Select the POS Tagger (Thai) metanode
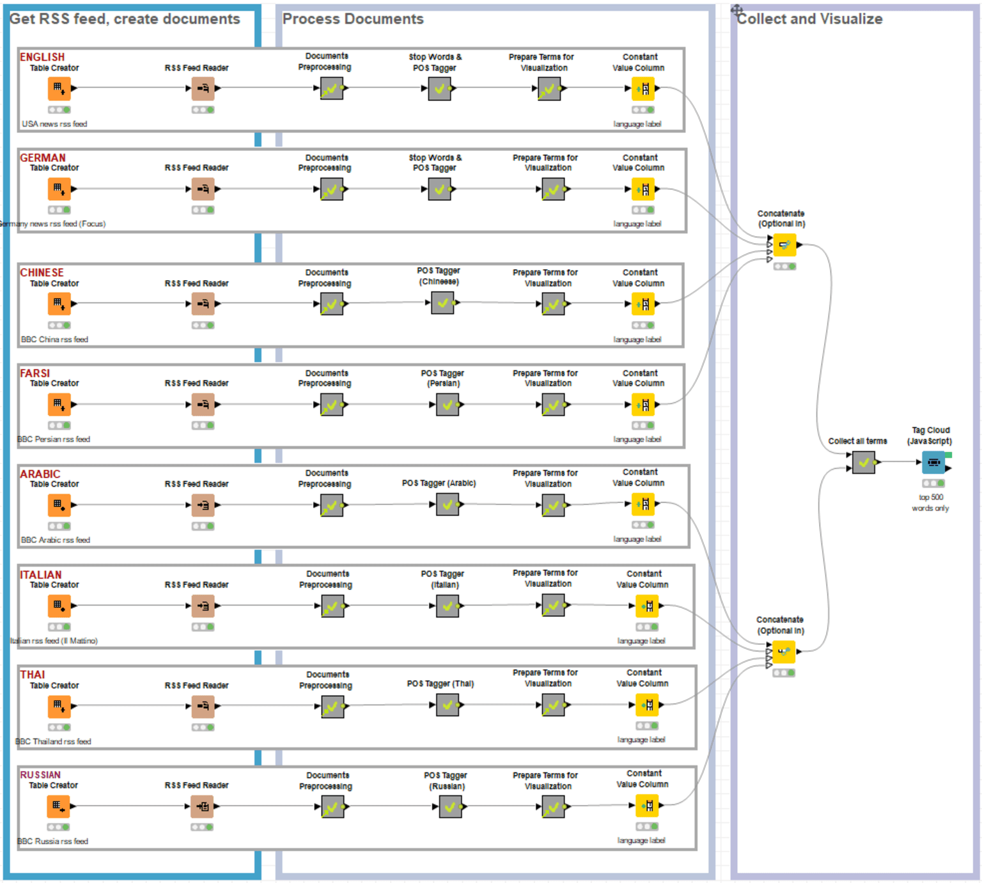Image resolution: width=982 pixels, height=883 pixels. coord(448,705)
